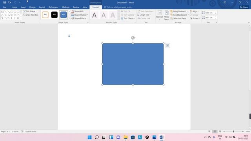Viewport: 251px width, 141px height.
Task: Select the blue rectangle shape
Action: (133, 64)
